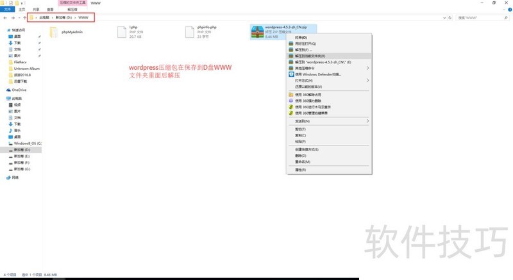Open recent locations dropdown beside forward arrow
The image size is (513, 280).
pyautogui.click(x=19, y=18)
